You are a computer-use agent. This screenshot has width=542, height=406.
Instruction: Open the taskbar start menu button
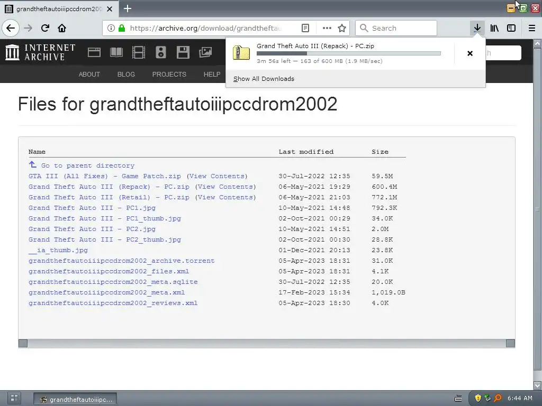coord(14,398)
